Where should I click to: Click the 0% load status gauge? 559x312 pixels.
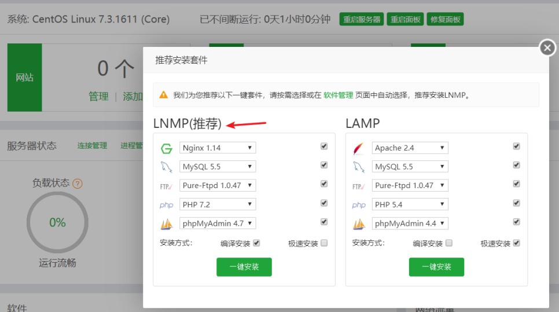[x=57, y=222]
